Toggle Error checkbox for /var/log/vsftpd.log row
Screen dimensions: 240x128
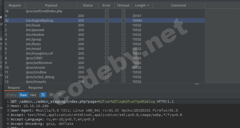[x=107, y=20]
